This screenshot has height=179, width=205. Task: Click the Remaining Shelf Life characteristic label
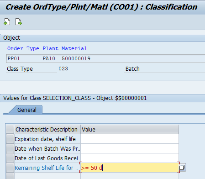click(47, 168)
